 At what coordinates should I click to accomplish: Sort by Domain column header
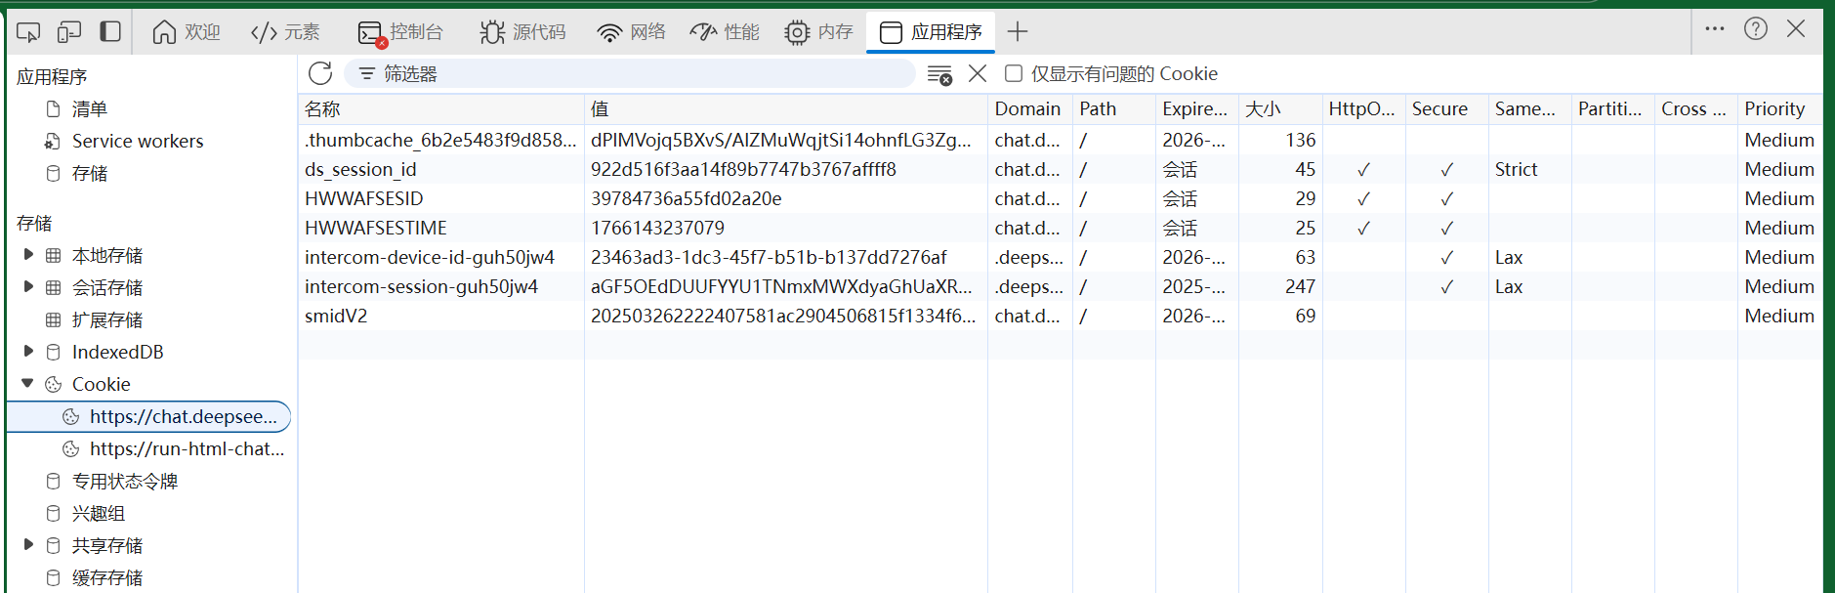point(1030,108)
